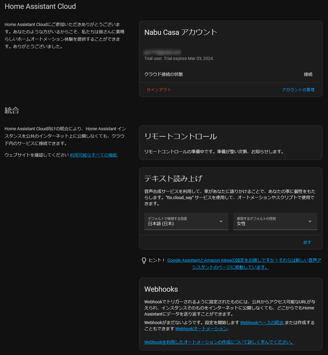
Task: Click the リモートコントロールの準備中です status text
Action: pyautogui.click(x=214, y=151)
